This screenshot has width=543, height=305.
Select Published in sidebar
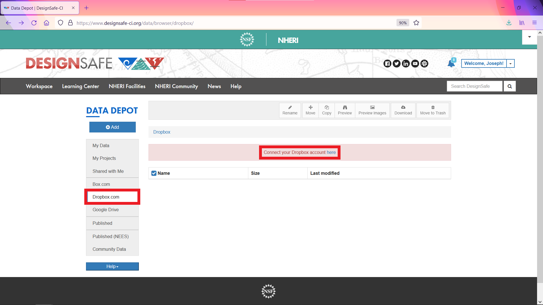(112, 223)
